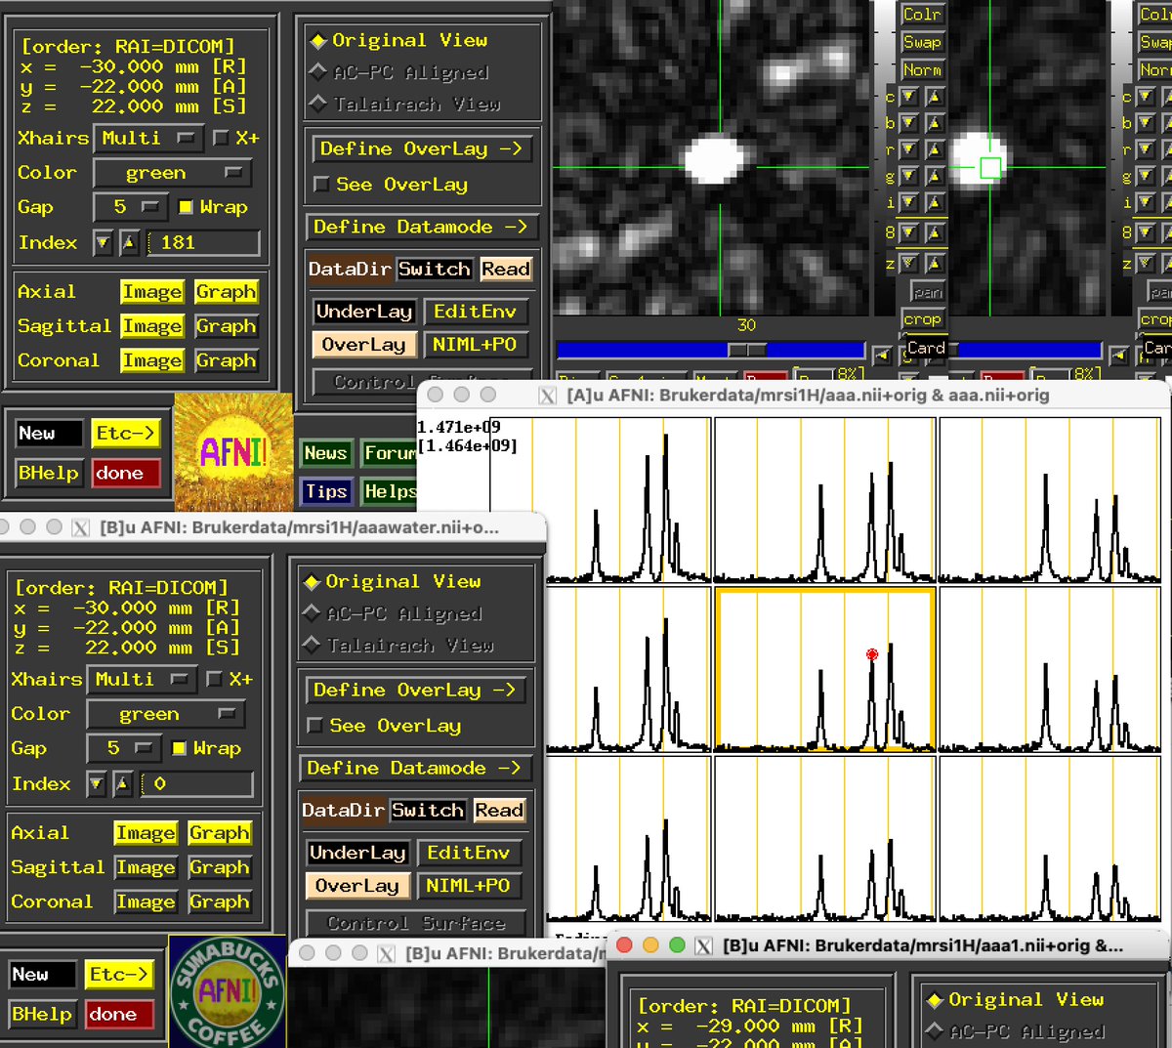1172x1048 pixels.
Task: Open Axial Image in top controller
Action: [x=151, y=292]
